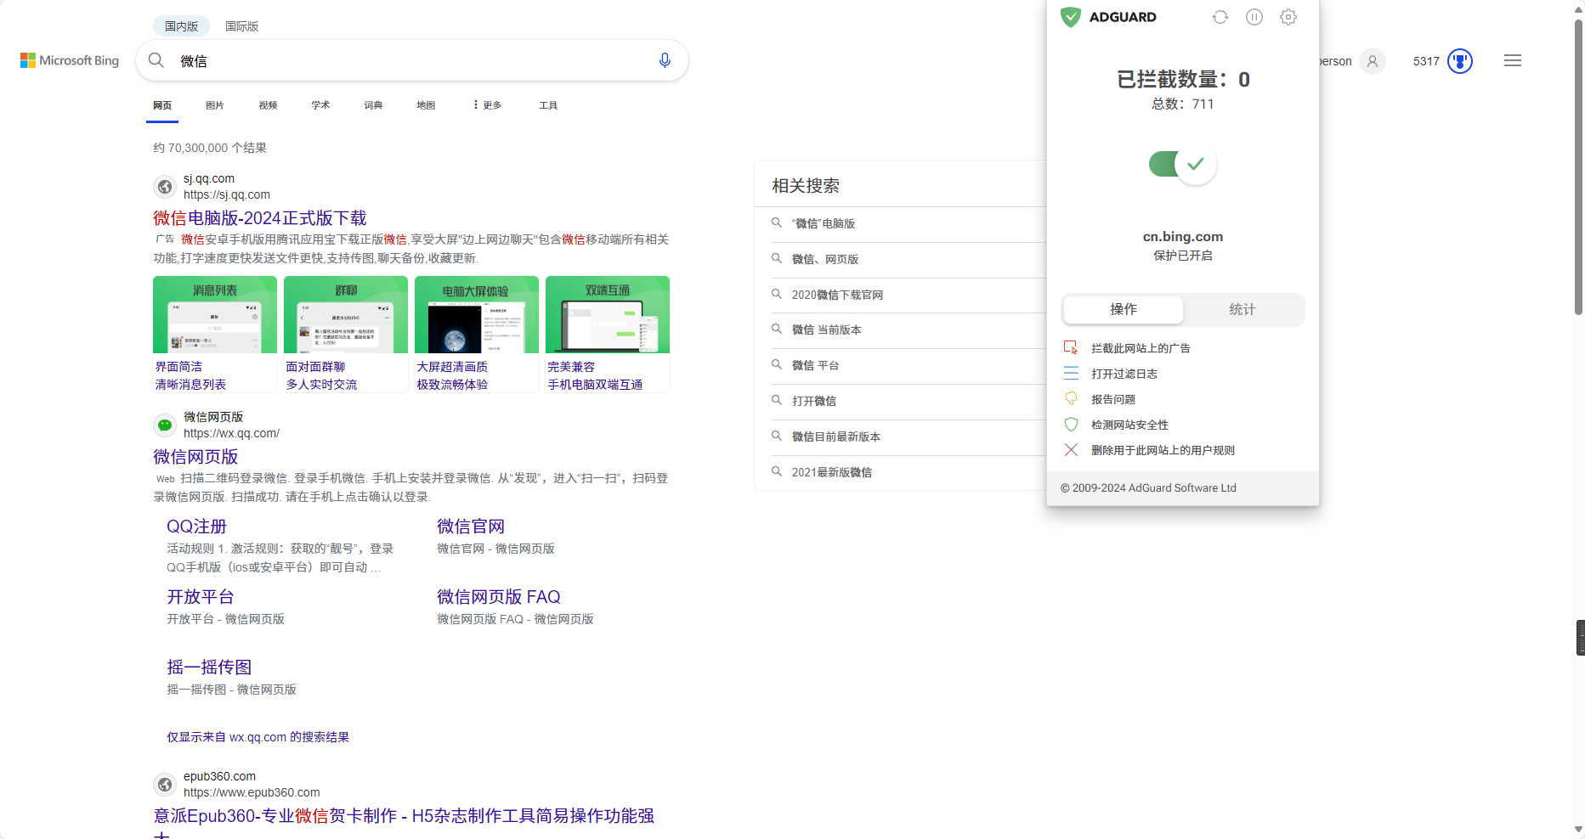This screenshot has height=839, width=1585.
Task: Click the AdGuard shield logo
Action: [x=1071, y=17]
